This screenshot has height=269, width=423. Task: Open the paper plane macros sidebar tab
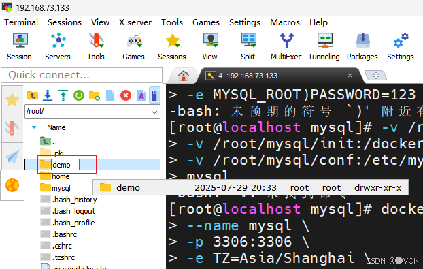12,156
